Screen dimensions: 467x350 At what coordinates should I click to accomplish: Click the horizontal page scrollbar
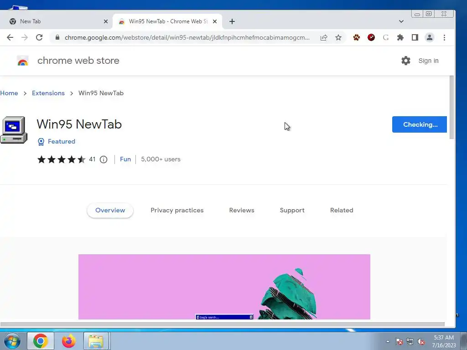222,324
